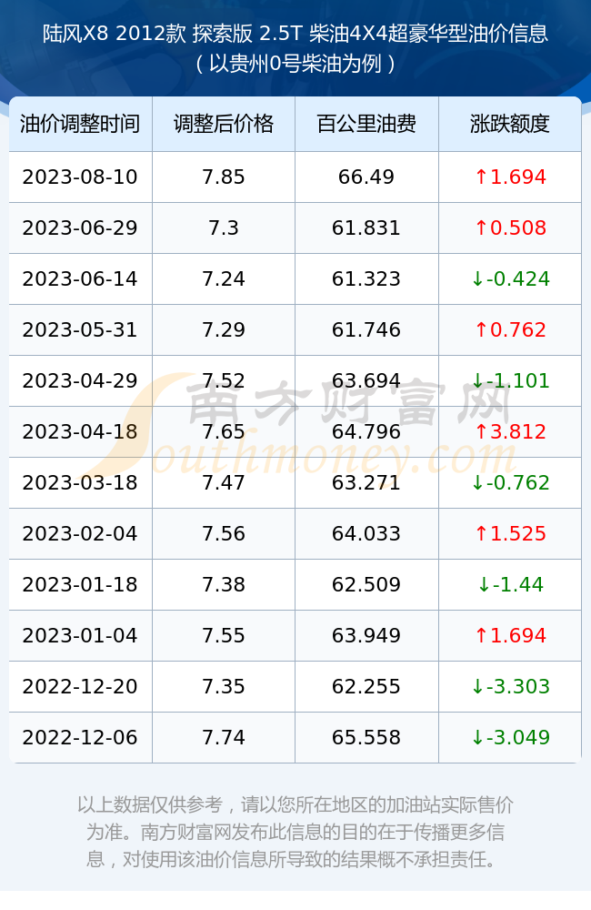Viewport: 591px width, 910px height.
Task: Select the price cell 7.85
Action: pos(224,177)
